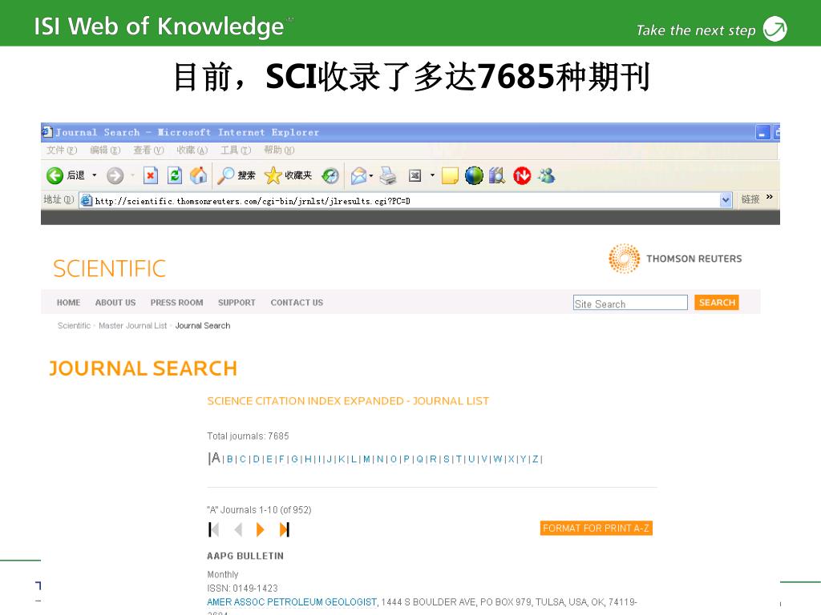Click the Master Journal List breadcrumb
Image resolution: width=821 pixels, height=615 pixels.
[133, 325]
